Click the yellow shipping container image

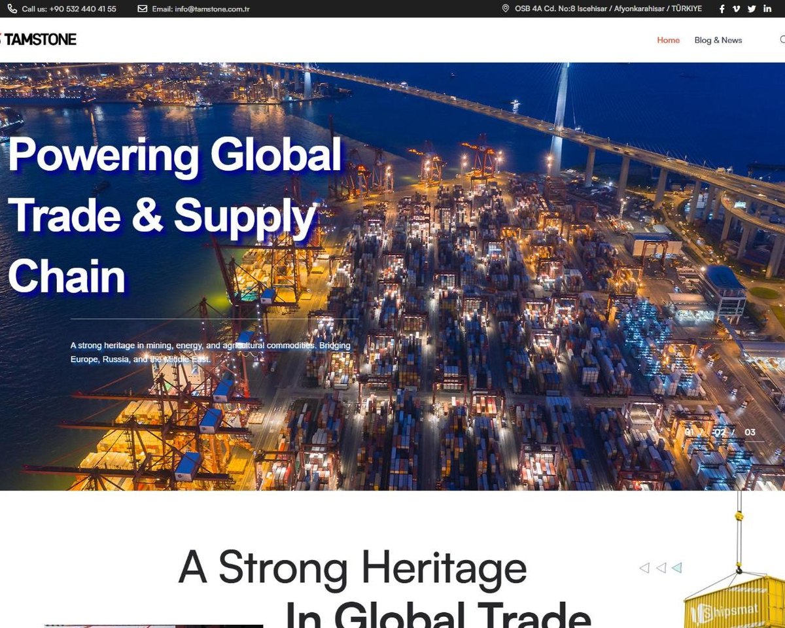[735, 602]
